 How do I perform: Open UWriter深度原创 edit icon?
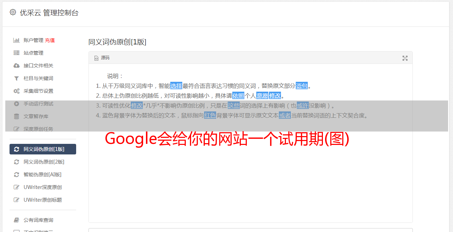point(16,187)
